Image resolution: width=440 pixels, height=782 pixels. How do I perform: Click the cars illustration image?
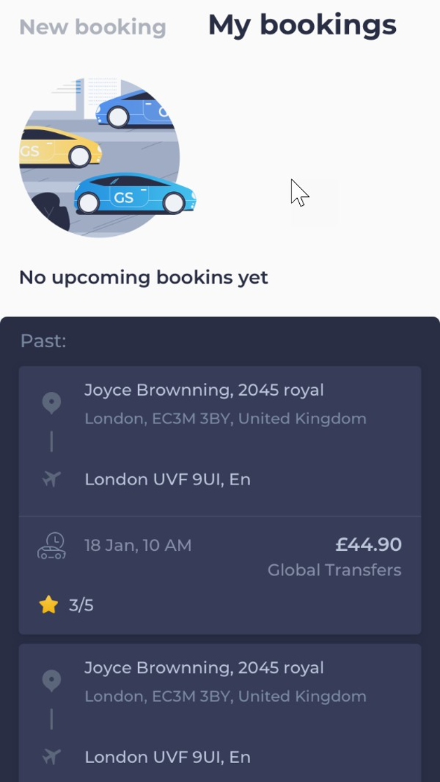(107, 157)
